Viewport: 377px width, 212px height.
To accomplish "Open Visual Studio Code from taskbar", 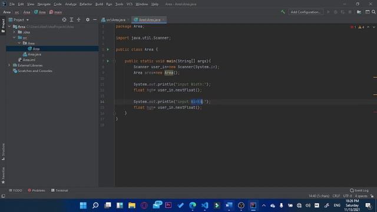I will 204,206.
